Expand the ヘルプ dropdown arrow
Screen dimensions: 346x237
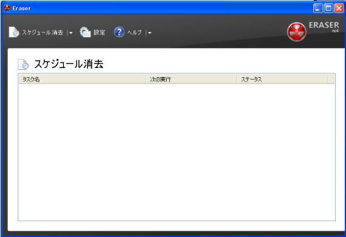pos(149,33)
